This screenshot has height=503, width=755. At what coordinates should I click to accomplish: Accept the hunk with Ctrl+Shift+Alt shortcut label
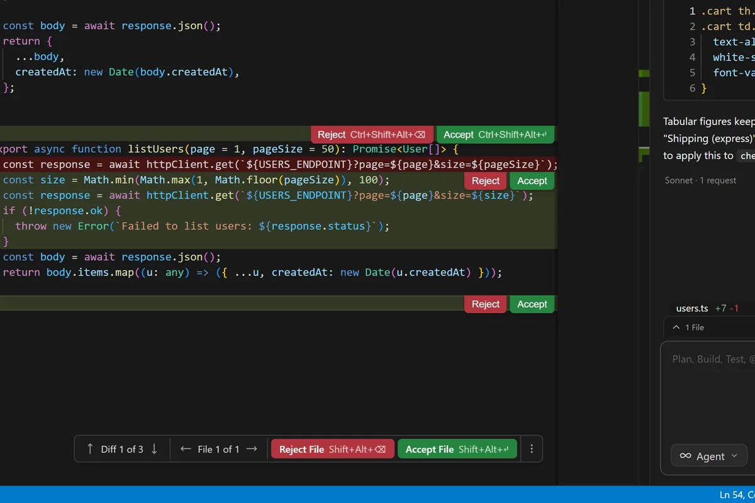pyautogui.click(x=495, y=135)
